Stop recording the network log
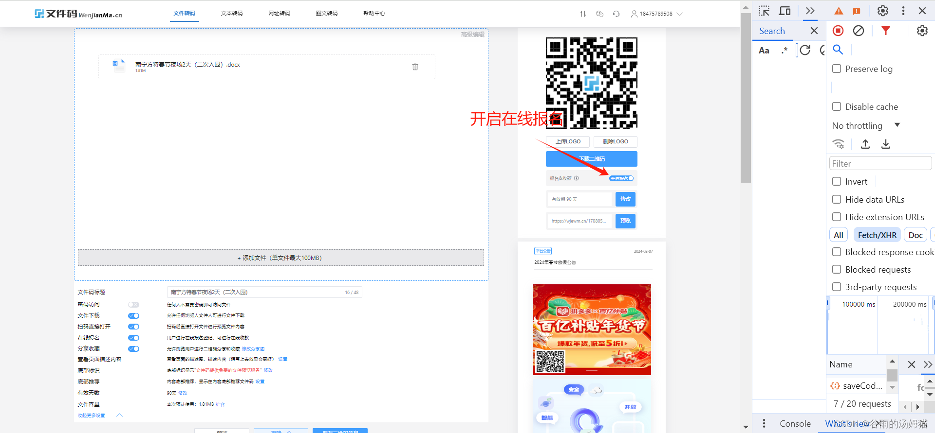Screen dimensions: 935x433 [838, 31]
